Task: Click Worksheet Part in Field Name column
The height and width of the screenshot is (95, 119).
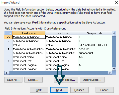Action: 29,61
